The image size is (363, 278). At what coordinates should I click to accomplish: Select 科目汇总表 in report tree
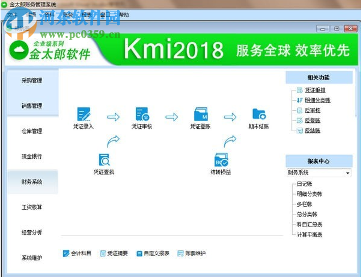(x=310, y=225)
